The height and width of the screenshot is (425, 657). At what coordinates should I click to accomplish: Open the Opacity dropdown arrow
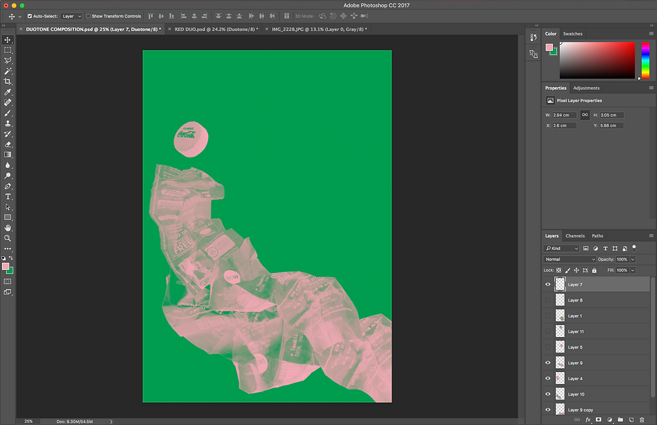(x=633, y=259)
